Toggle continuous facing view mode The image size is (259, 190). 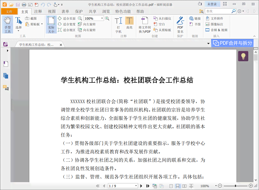[x=191, y=186]
